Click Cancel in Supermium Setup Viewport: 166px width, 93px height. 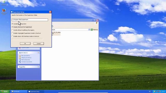pos(39,44)
